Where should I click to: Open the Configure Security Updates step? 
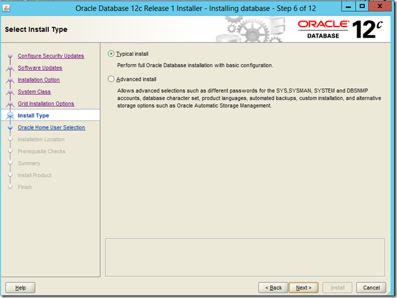pyautogui.click(x=51, y=56)
